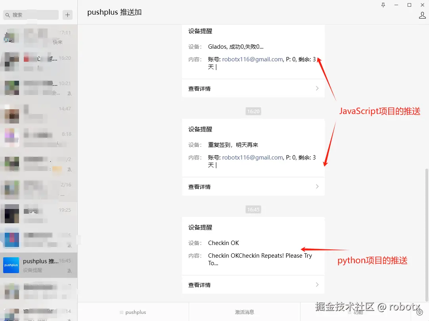This screenshot has width=429, height=321.
Task: Click the 搜索 search field
Action: point(31,15)
